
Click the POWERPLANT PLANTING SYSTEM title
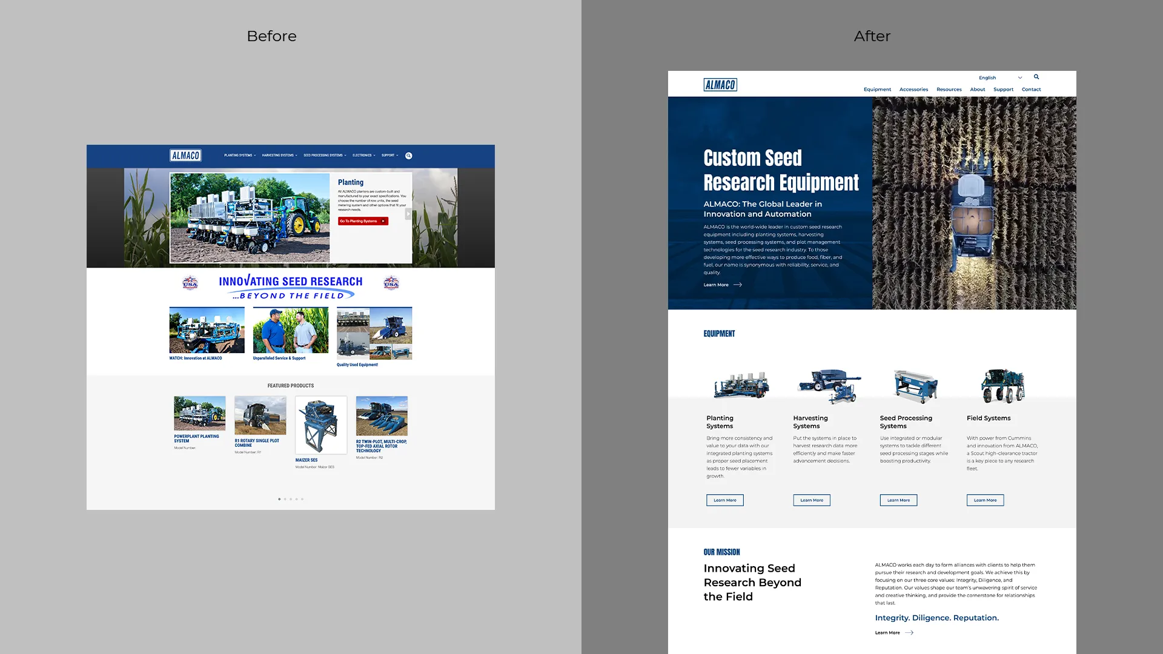pos(196,438)
